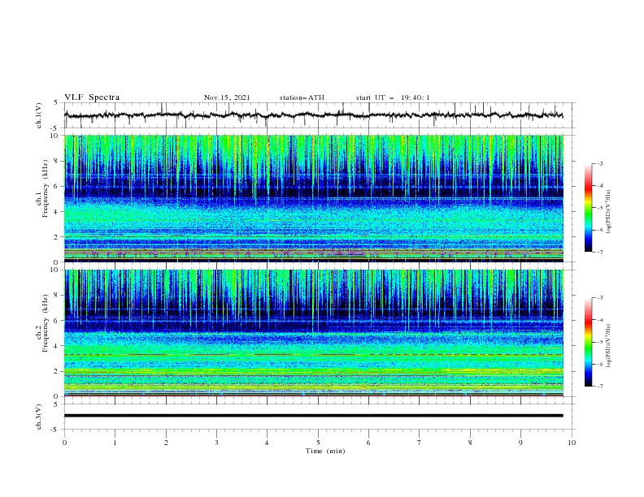Click the "ch.1(V)" waveform axis label
Image resolution: width=644 pixels, height=497 pixels.
[x=39, y=115]
